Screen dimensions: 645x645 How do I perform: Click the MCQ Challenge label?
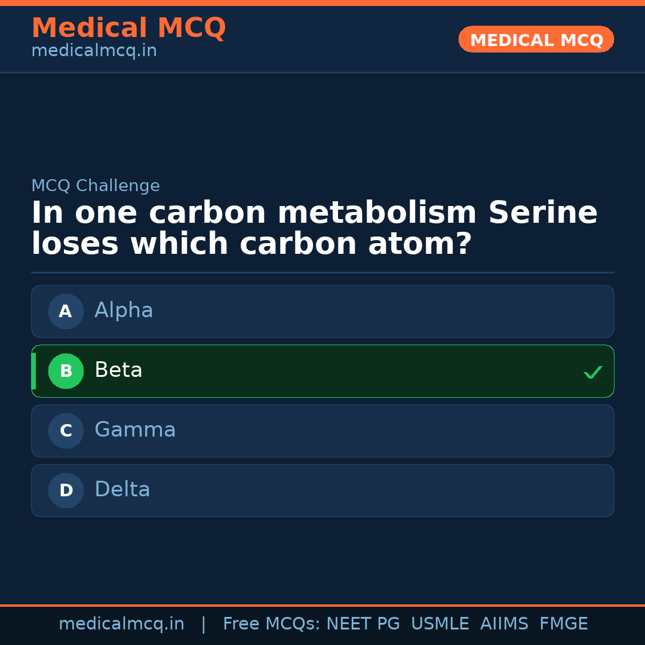tap(96, 186)
